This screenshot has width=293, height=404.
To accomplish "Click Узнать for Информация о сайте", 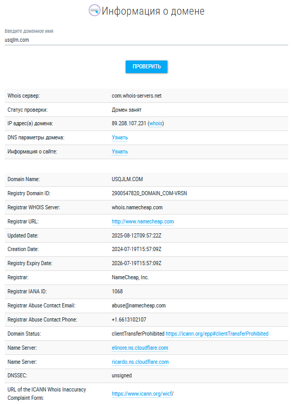I will coord(119,151).
